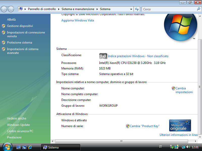Click the Back navigation arrow button
Screen dimensions: 202x151
[4, 9]
